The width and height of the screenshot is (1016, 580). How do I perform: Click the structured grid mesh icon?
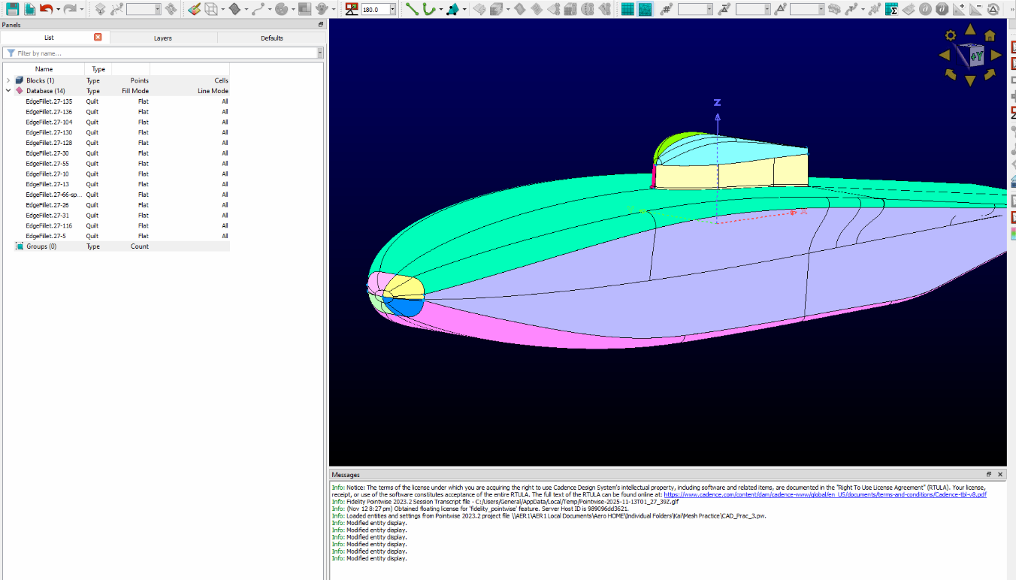coord(627,9)
